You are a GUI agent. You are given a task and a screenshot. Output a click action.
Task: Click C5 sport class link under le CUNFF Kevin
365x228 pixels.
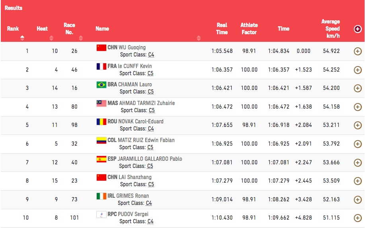point(150,74)
